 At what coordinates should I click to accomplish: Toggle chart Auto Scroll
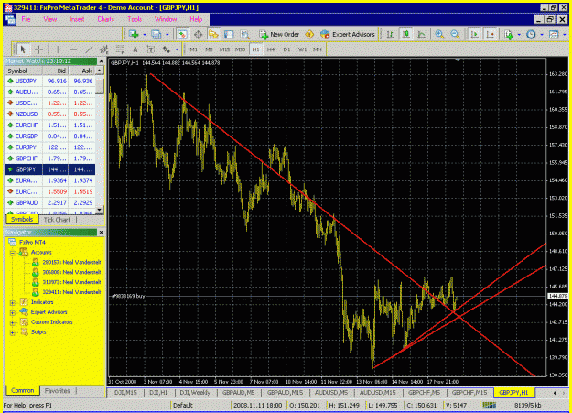(475, 34)
